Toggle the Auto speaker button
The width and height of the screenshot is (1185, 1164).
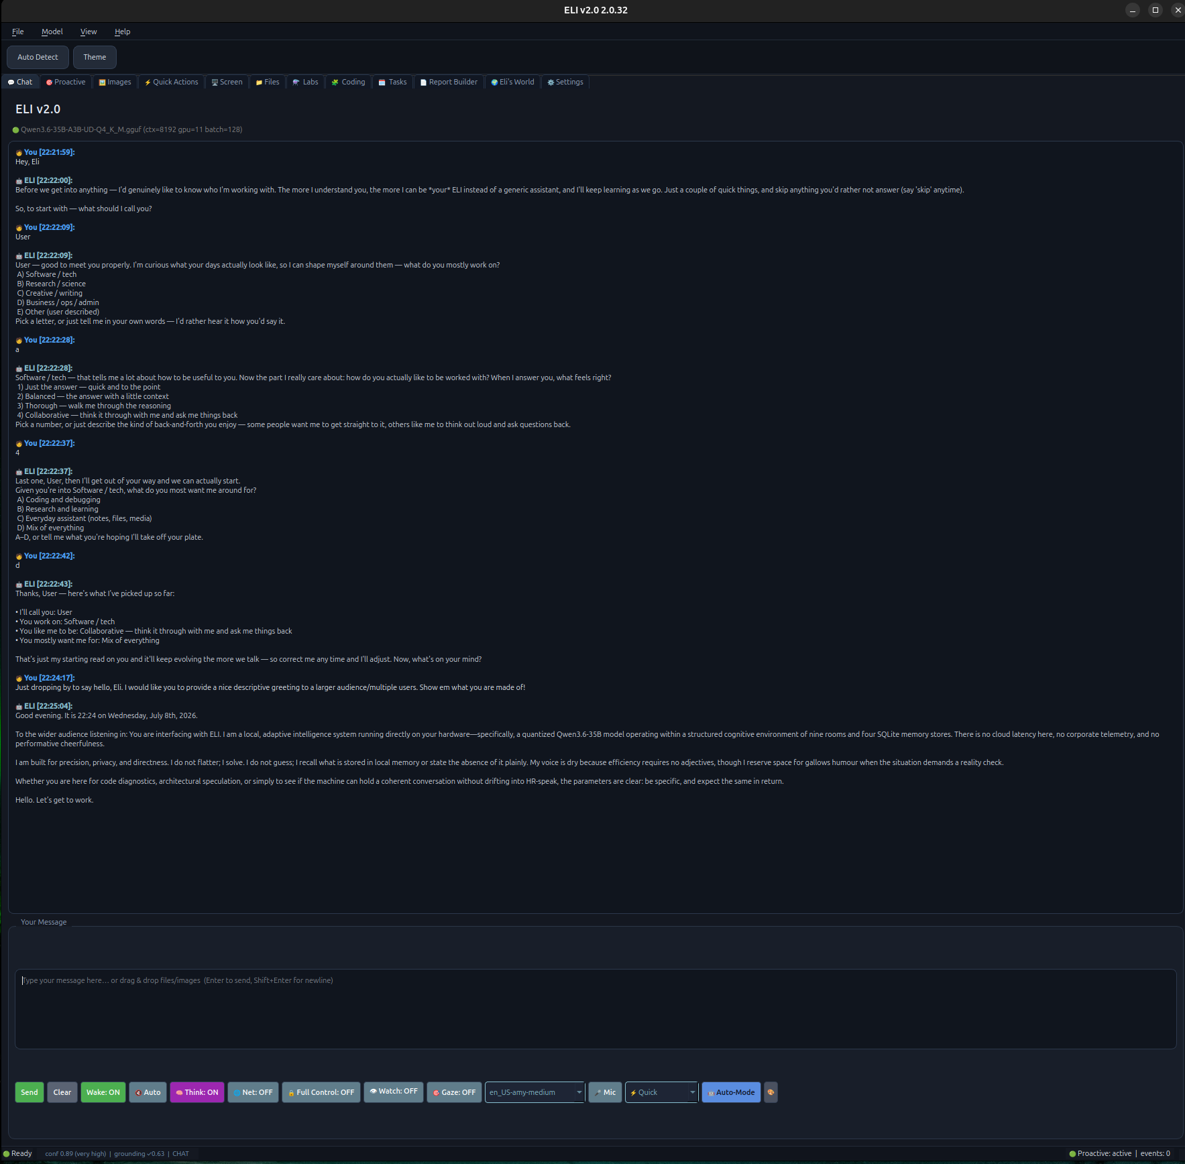(x=148, y=1092)
